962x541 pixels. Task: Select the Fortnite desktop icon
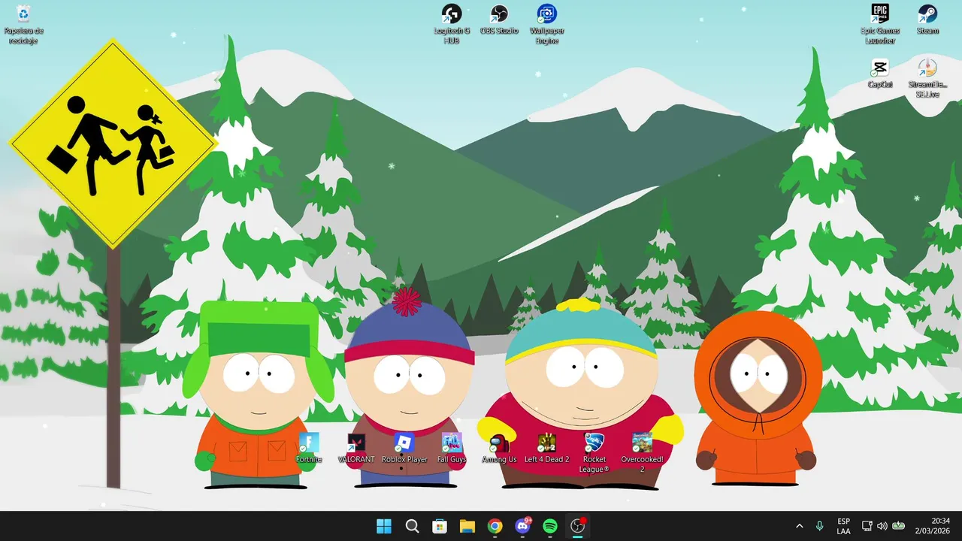point(309,449)
